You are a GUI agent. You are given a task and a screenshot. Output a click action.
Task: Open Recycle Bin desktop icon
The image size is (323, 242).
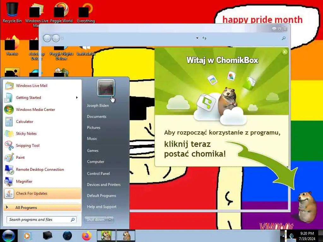coord(12,12)
